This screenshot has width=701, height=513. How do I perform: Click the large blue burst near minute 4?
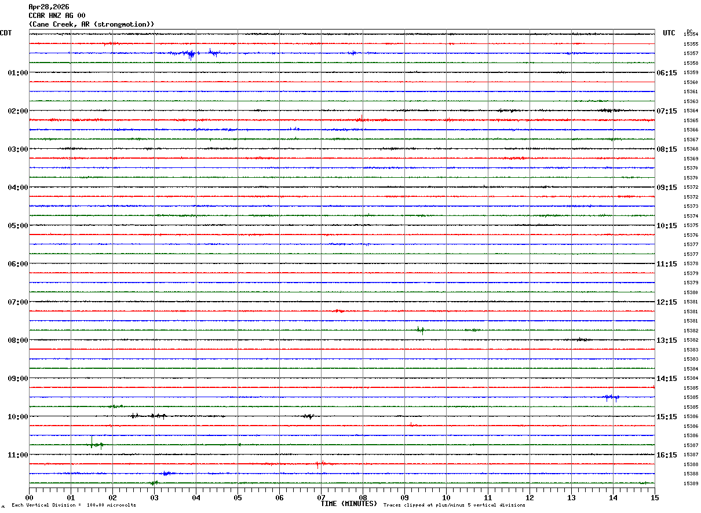[x=190, y=54]
